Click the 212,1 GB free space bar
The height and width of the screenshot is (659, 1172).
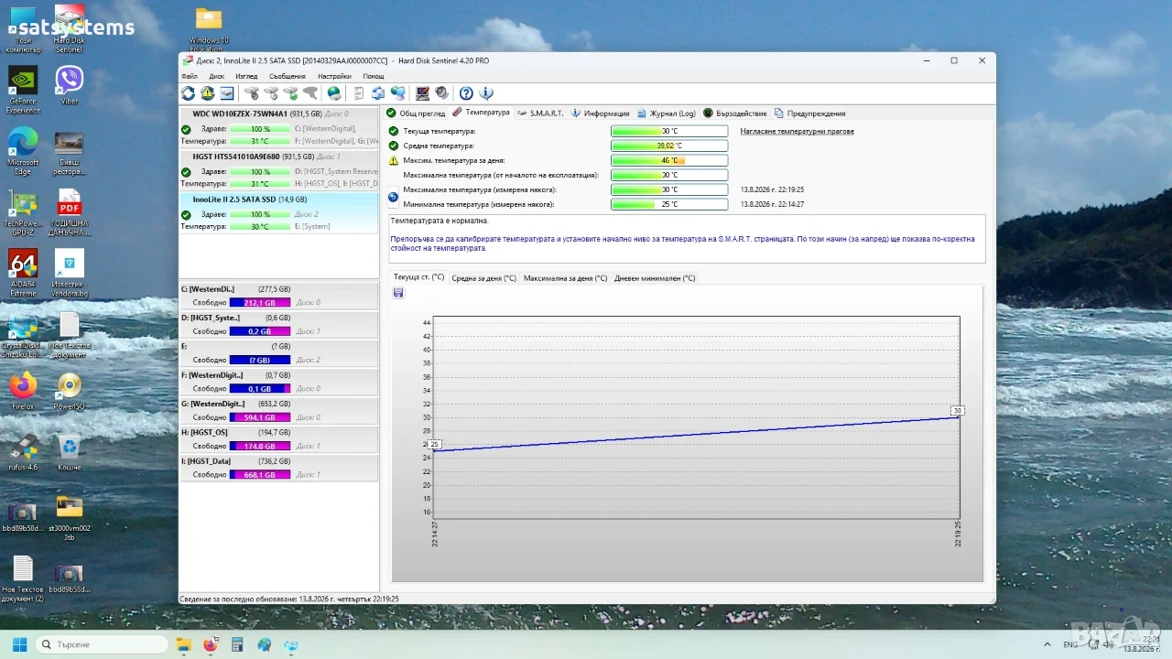tap(260, 303)
